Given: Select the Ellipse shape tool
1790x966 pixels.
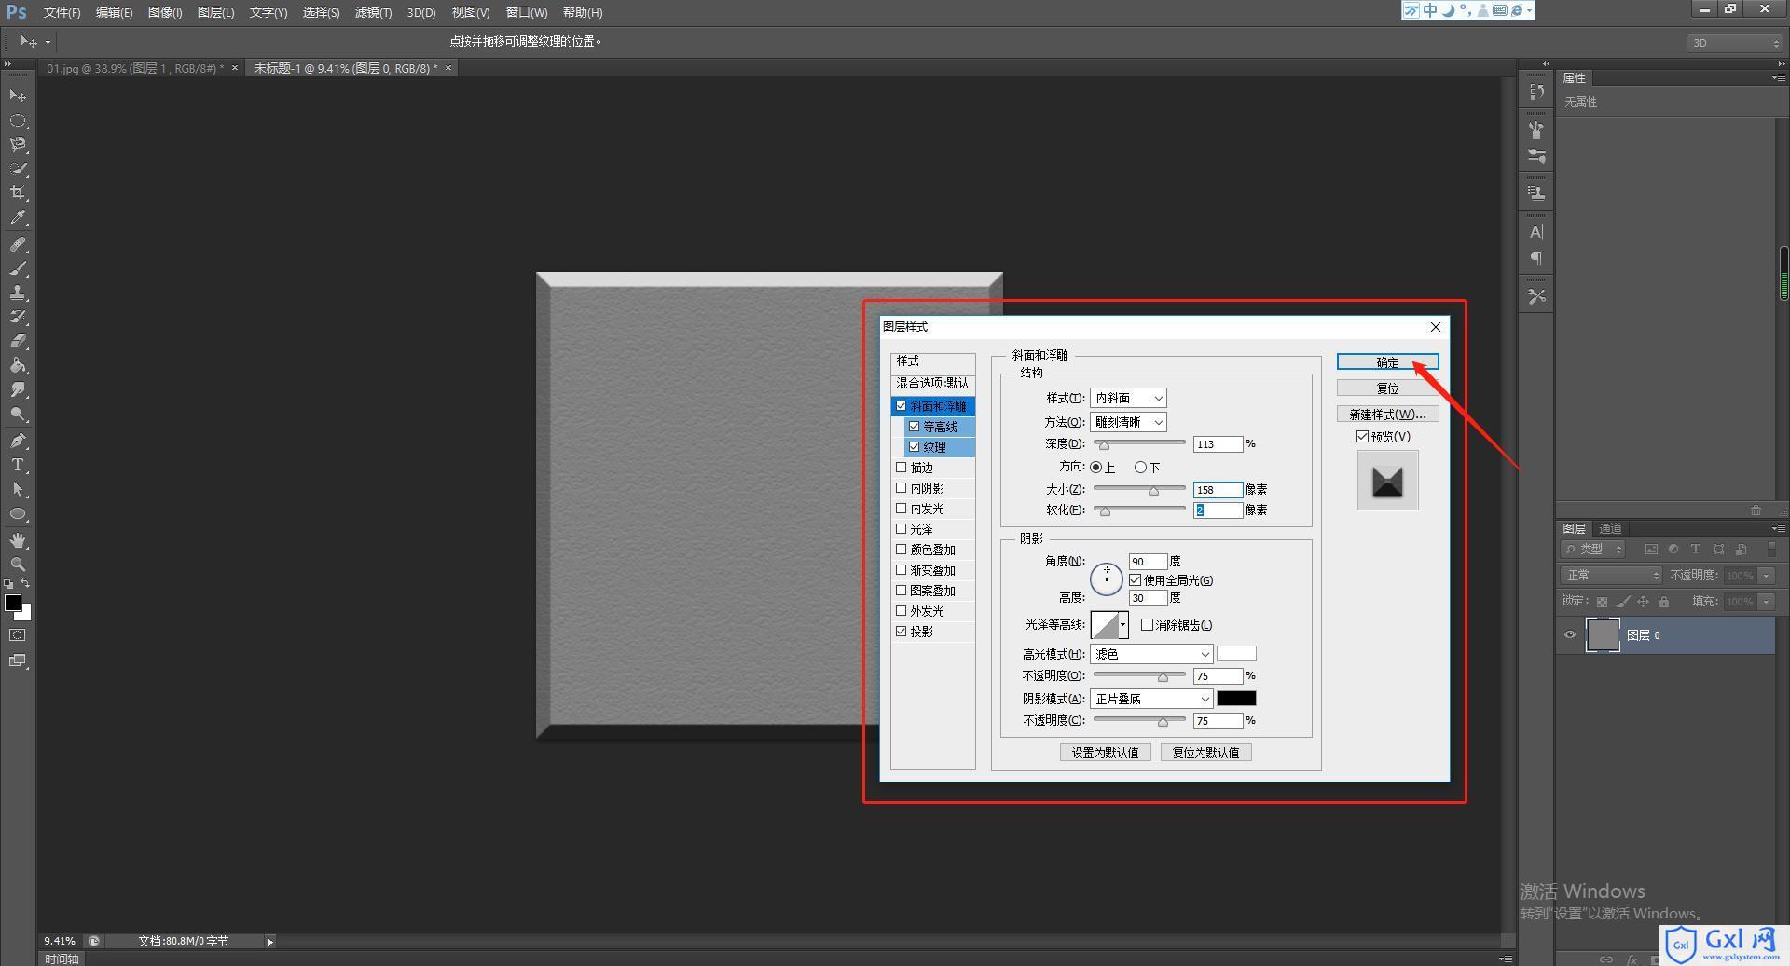Looking at the screenshot, I should [18, 513].
